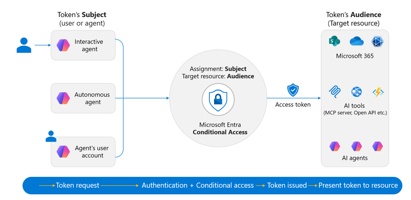This screenshot has width=411, height=200.
Task: Click the SharePoint icon under Token's Audience
Action: pyautogui.click(x=334, y=42)
